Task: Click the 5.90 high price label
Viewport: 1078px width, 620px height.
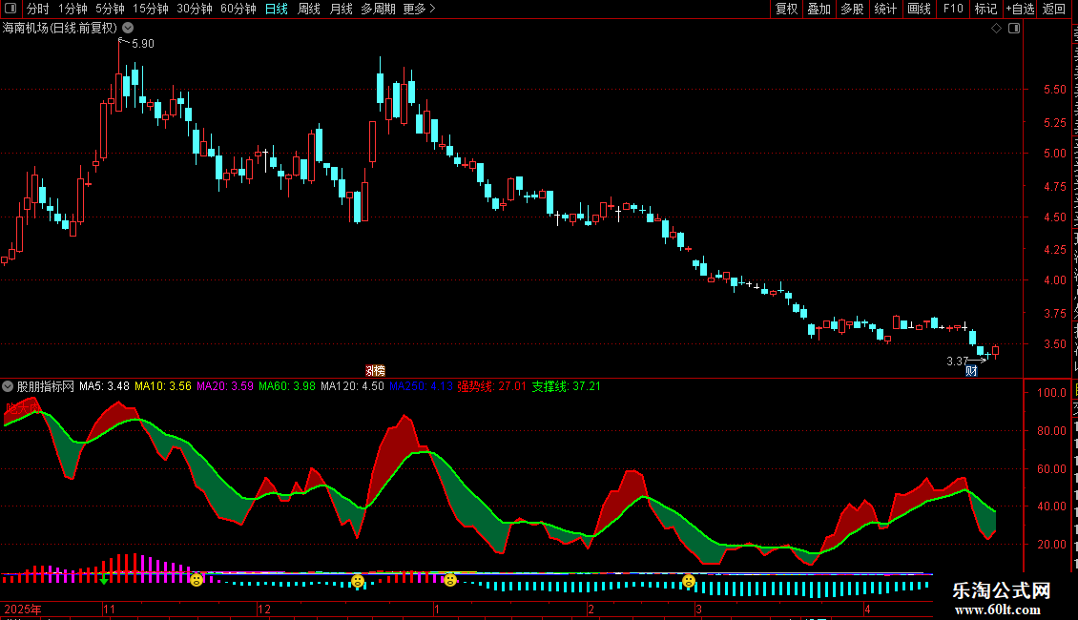Action: click(x=143, y=43)
